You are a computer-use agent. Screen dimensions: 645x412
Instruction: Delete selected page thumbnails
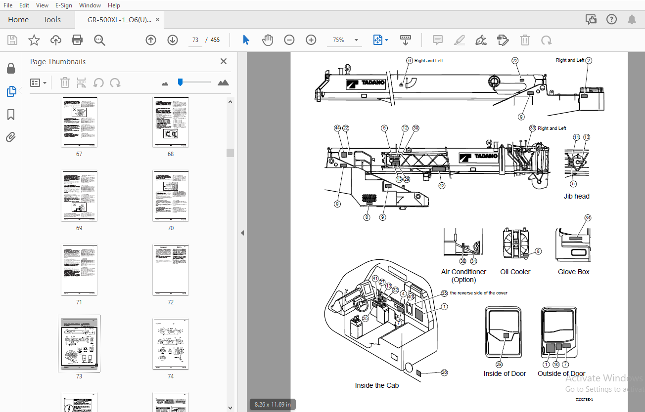tap(65, 83)
